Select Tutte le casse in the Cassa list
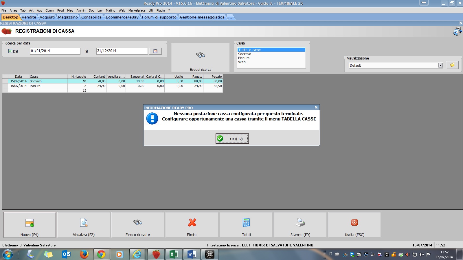Image resolution: width=463 pixels, height=260 pixels. click(x=271, y=50)
